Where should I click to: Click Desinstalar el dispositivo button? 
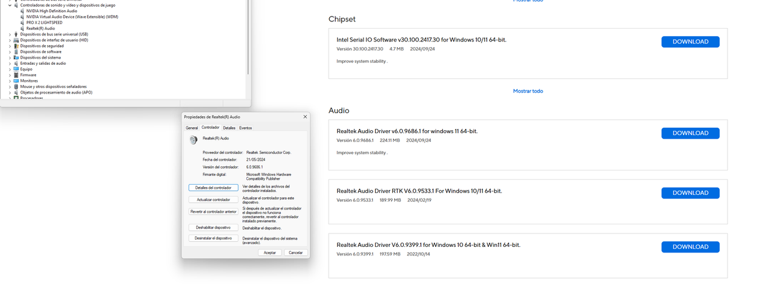[x=213, y=238]
